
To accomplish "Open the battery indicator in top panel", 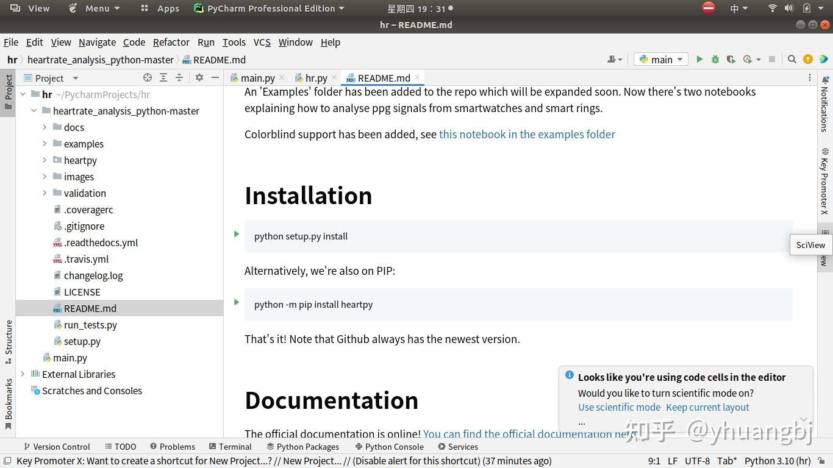I will pos(807,8).
